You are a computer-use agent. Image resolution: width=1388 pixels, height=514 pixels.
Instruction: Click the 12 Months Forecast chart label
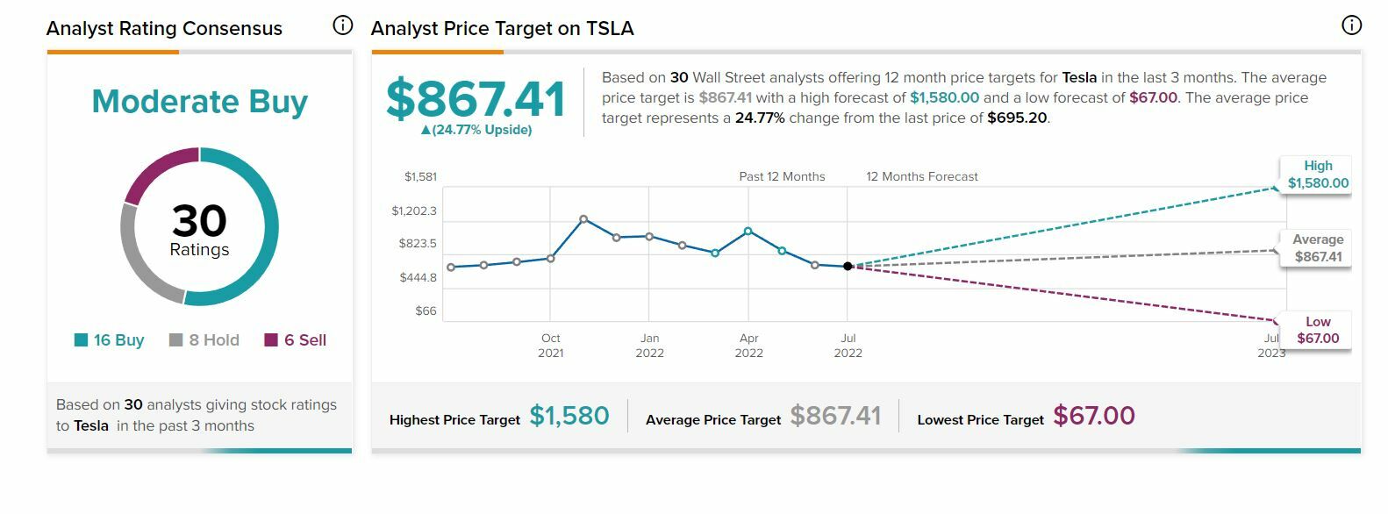tap(921, 176)
